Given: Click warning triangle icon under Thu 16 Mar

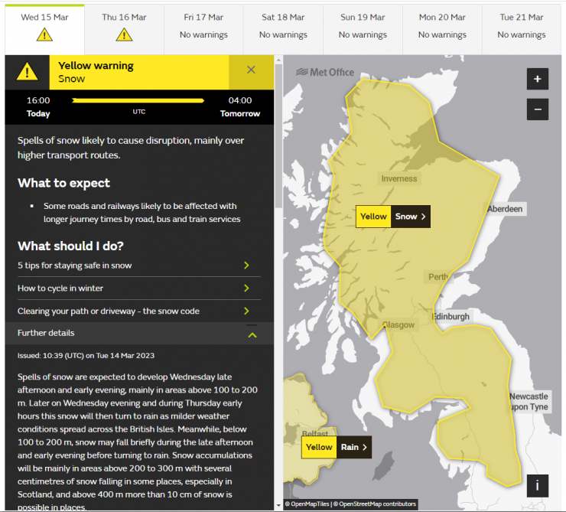Looking at the screenshot, I should (x=124, y=34).
